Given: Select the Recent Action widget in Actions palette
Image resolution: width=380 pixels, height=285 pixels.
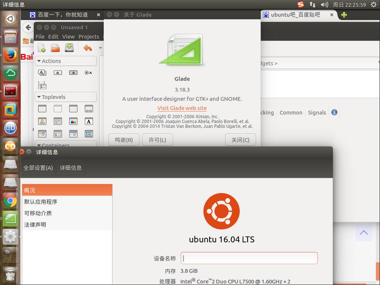Looking at the screenshot, I should tap(42, 85).
